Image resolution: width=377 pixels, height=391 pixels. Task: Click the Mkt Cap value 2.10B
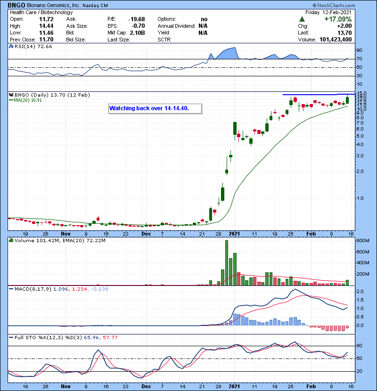coord(138,33)
